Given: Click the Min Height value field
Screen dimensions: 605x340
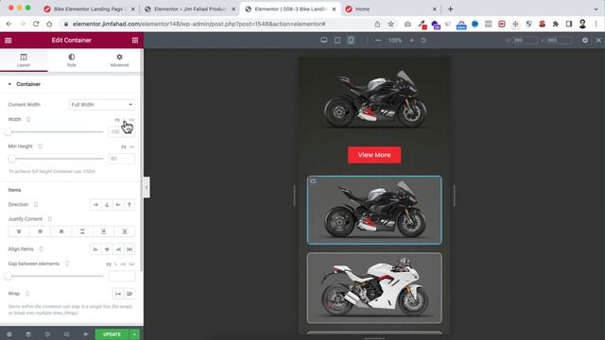Looking at the screenshot, I should [122, 159].
